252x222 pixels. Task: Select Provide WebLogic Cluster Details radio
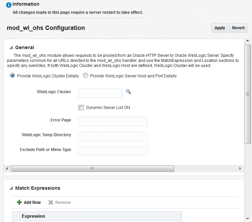click(x=12, y=75)
